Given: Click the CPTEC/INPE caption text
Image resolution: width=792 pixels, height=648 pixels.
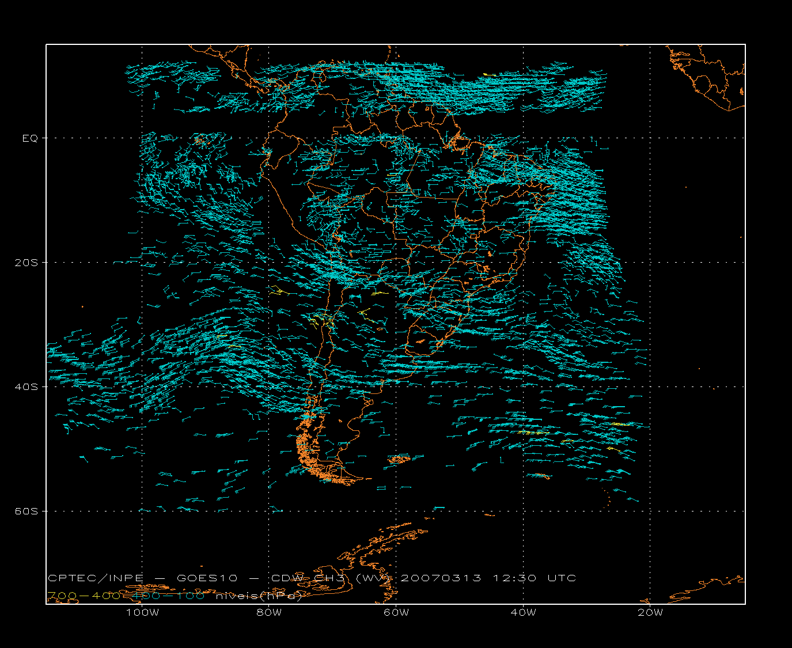Looking at the screenshot, I should coord(96,578).
